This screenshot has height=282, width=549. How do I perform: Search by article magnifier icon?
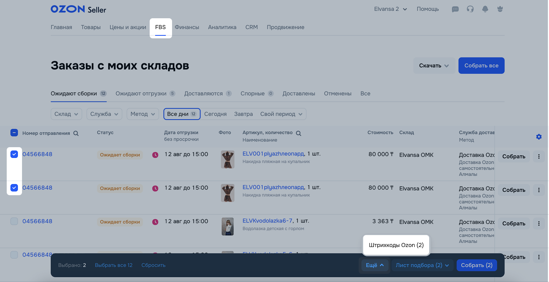pyautogui.click(x=299, y=133)
